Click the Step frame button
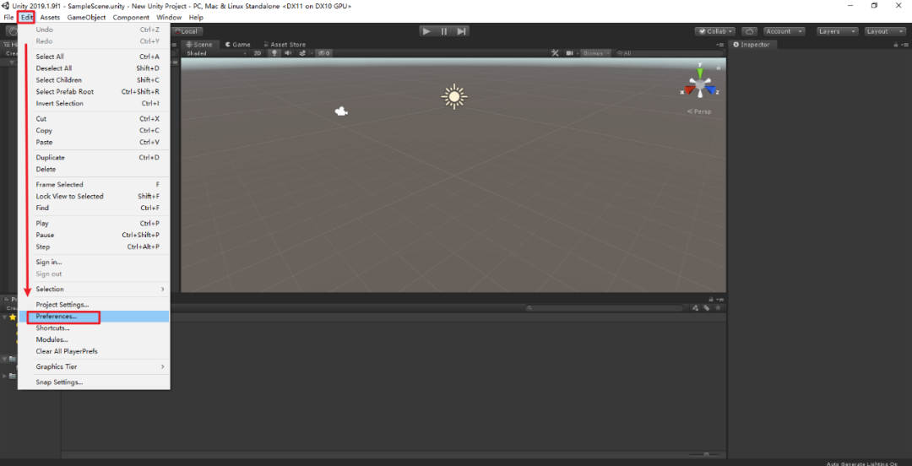This screenshot has height=466, width=912. tap(461, 31)
